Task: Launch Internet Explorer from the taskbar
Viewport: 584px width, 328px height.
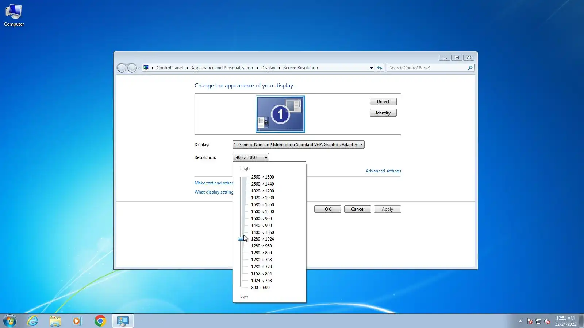Action: coord(33,321)
